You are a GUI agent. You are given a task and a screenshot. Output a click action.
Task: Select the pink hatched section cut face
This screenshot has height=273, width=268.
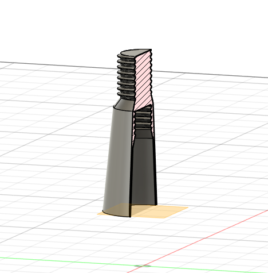coord(144,80)
